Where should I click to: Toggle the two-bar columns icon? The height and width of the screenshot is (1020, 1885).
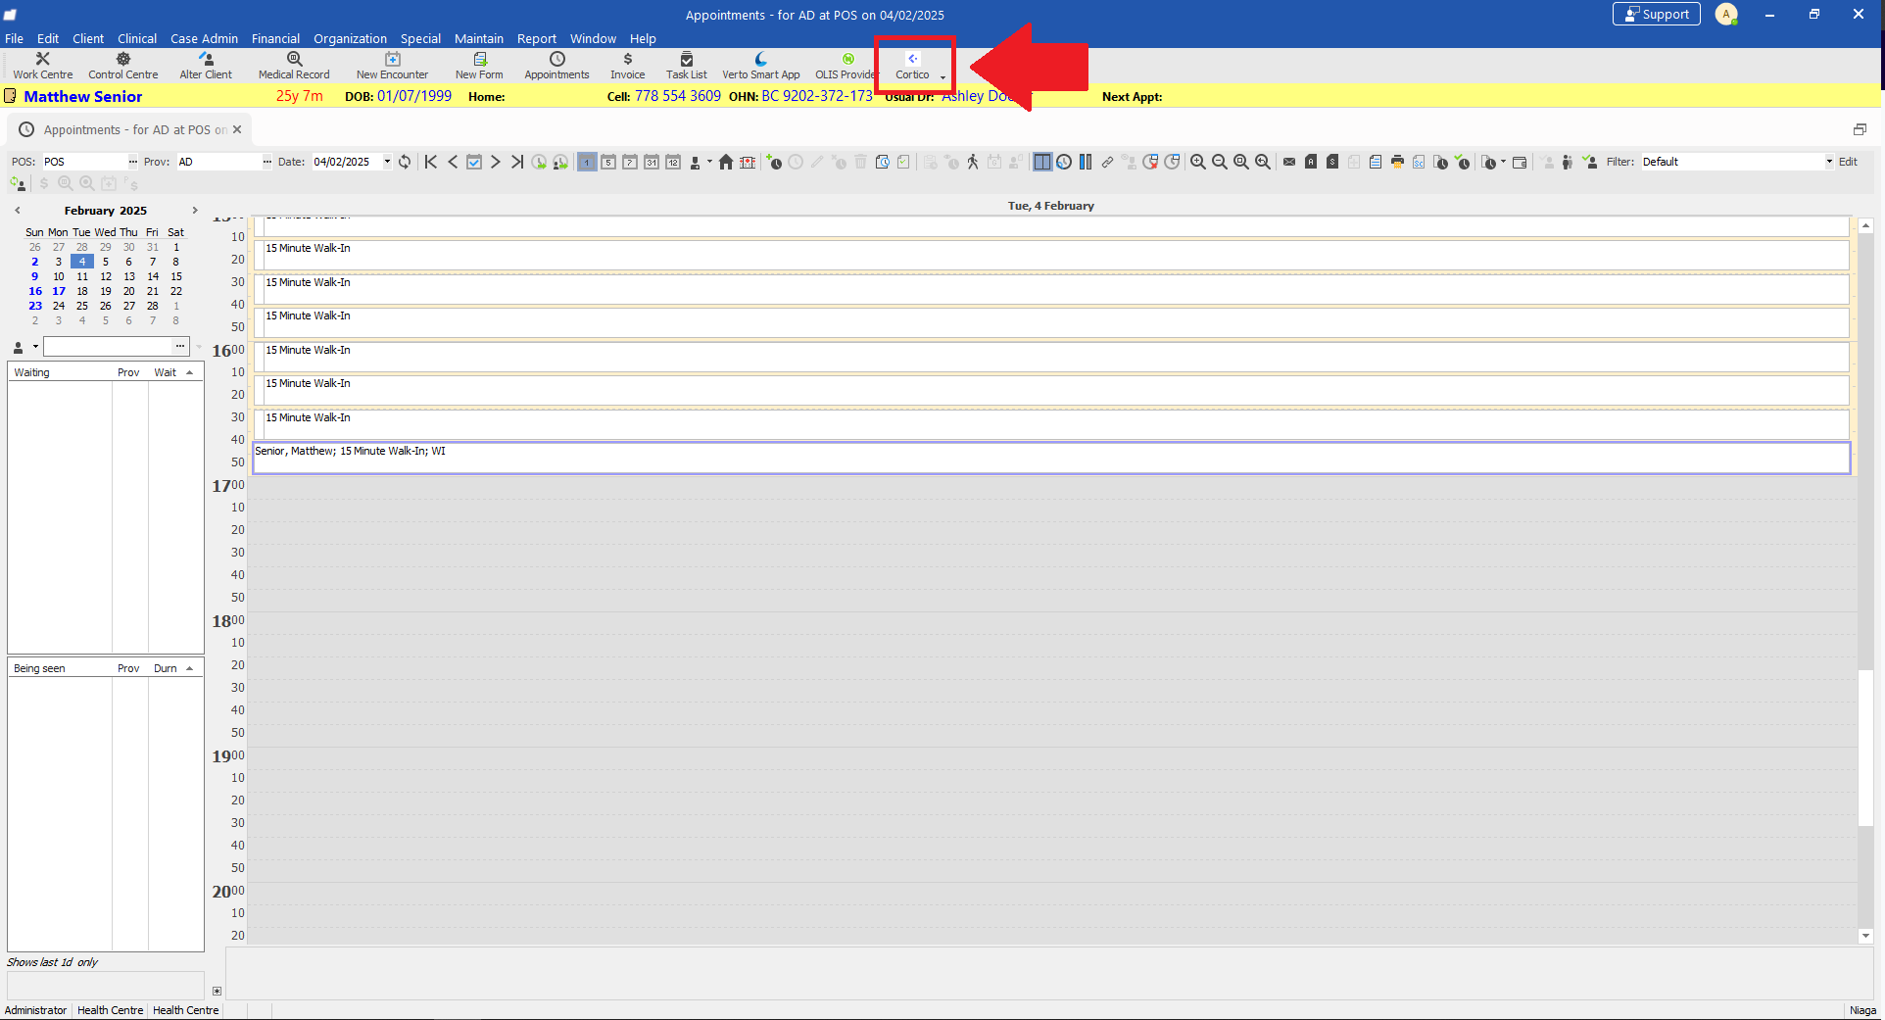[1086, 162]
